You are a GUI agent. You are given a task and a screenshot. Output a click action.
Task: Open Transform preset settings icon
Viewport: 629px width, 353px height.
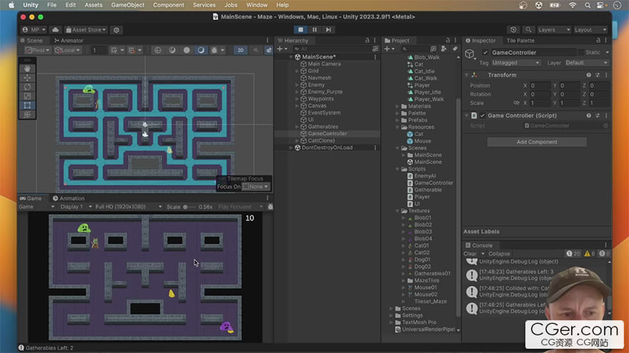coord(598,75)
